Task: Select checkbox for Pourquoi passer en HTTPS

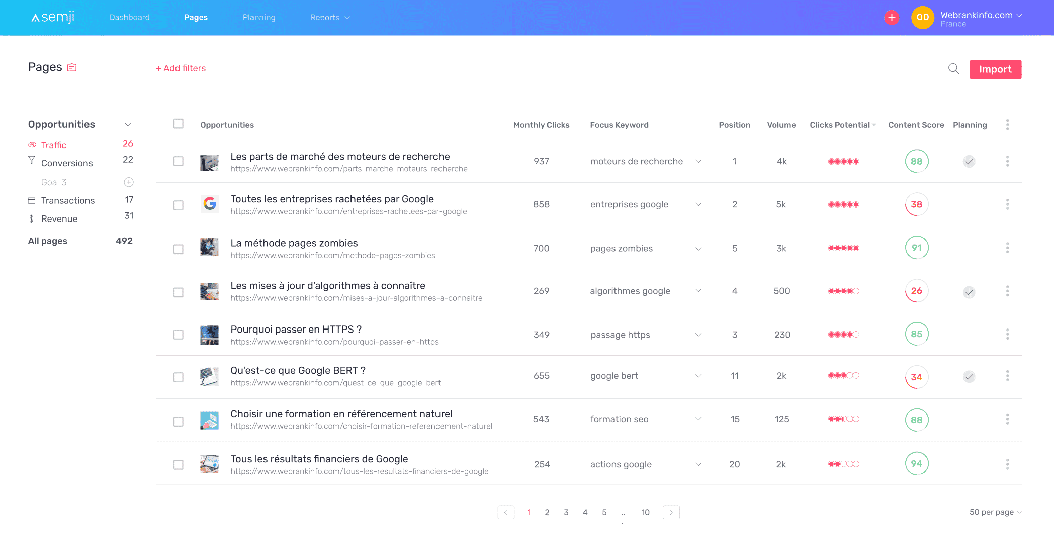Action: click(x=179, y=335)
